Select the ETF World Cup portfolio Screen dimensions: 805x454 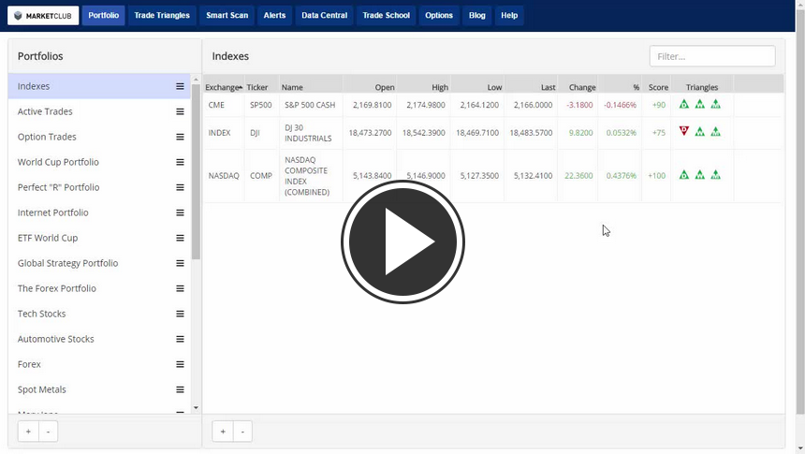point(99,238)
